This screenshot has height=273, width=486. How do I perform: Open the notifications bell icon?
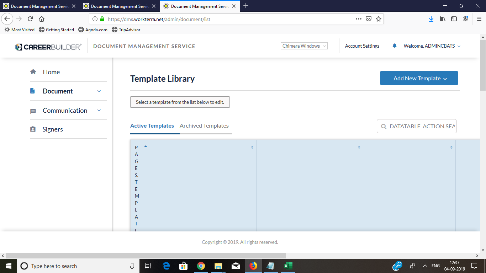pos(394,46)
